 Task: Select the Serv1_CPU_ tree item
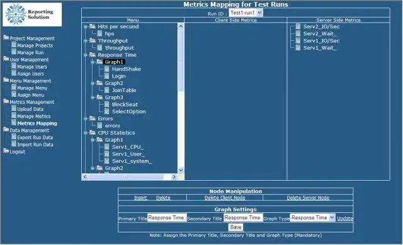128,147
